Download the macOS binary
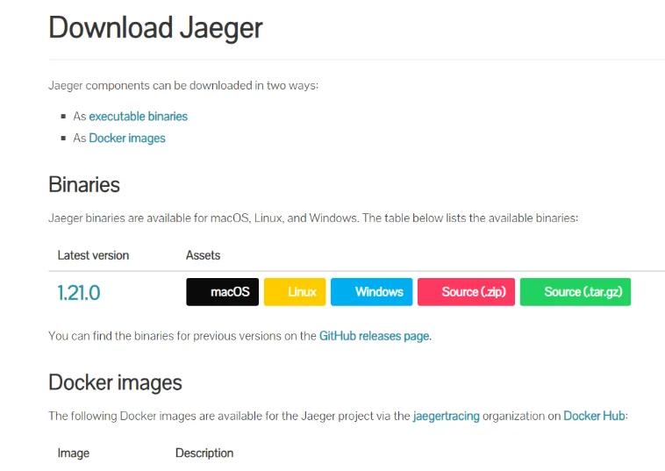This screenshot has height=471, width=665. pyautogui.click(x=222, y=292)
